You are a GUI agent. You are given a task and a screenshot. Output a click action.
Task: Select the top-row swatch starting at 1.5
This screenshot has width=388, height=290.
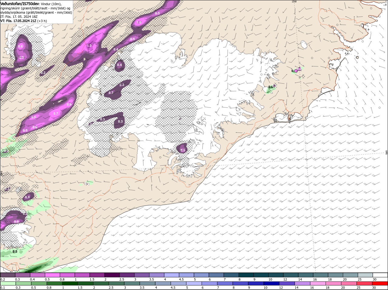click(97, 275)
